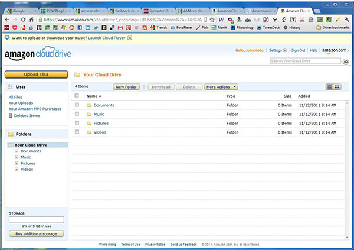354x250 pixels.
Task: Open the Other bookmarks folder
Action: (x=333, y=28)
